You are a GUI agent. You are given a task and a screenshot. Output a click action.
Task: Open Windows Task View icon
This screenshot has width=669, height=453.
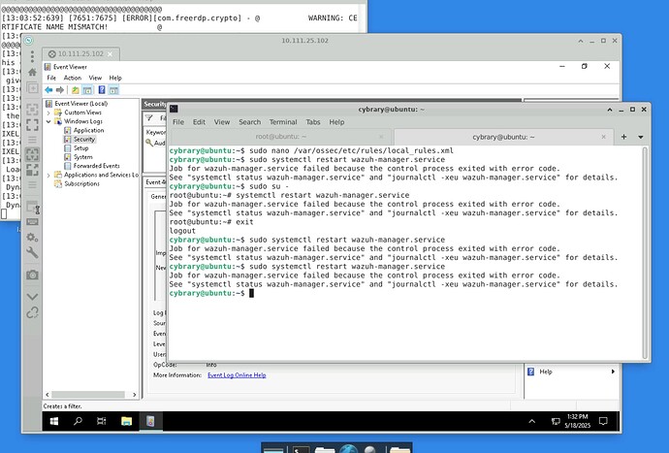101,421
